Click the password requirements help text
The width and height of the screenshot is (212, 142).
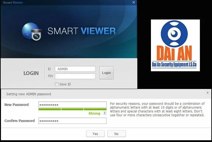pos(157,109)
